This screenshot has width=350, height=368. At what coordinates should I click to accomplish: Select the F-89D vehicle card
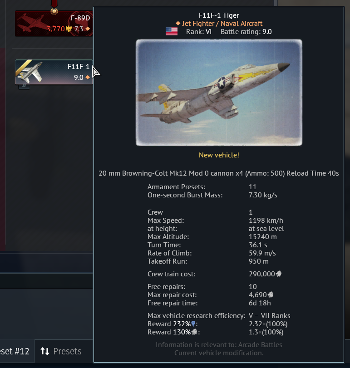pos(54,24)
